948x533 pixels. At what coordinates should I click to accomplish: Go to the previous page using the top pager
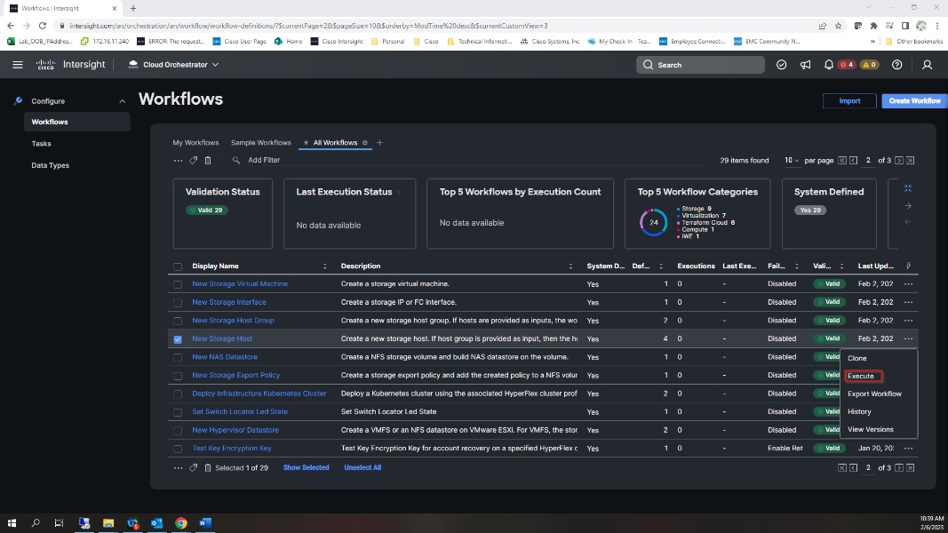(x=853, y=160)
